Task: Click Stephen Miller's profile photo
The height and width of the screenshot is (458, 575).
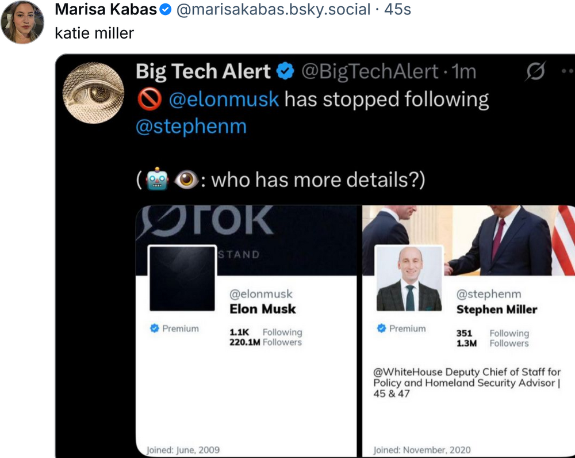Action: tap(409, 278)
